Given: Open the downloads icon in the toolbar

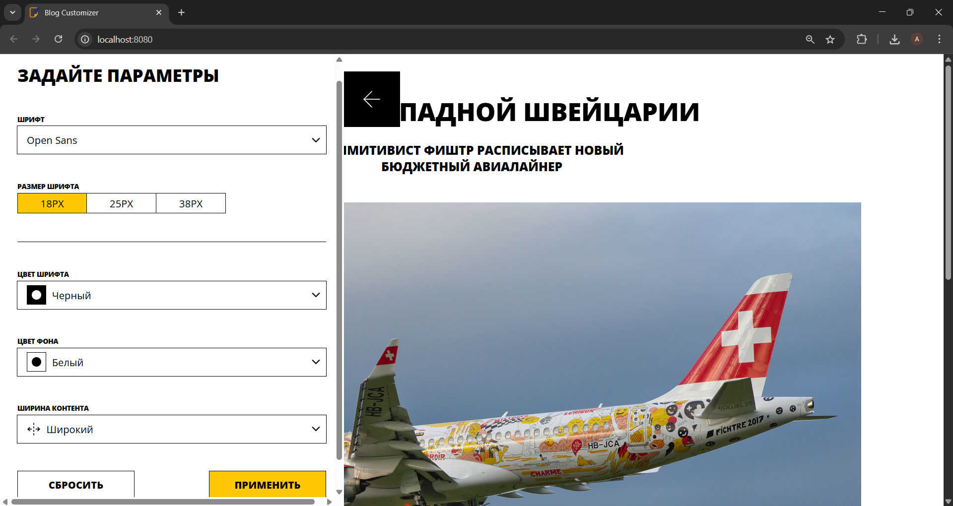Looking at the screenshot, I should [x=894, y=39].
